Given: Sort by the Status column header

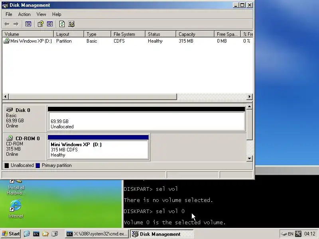Looking at the screenshot, I should [x=161, y=34].
